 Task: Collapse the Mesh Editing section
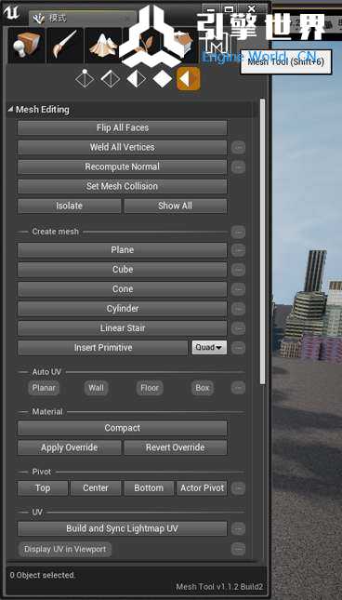pos(10,110)
